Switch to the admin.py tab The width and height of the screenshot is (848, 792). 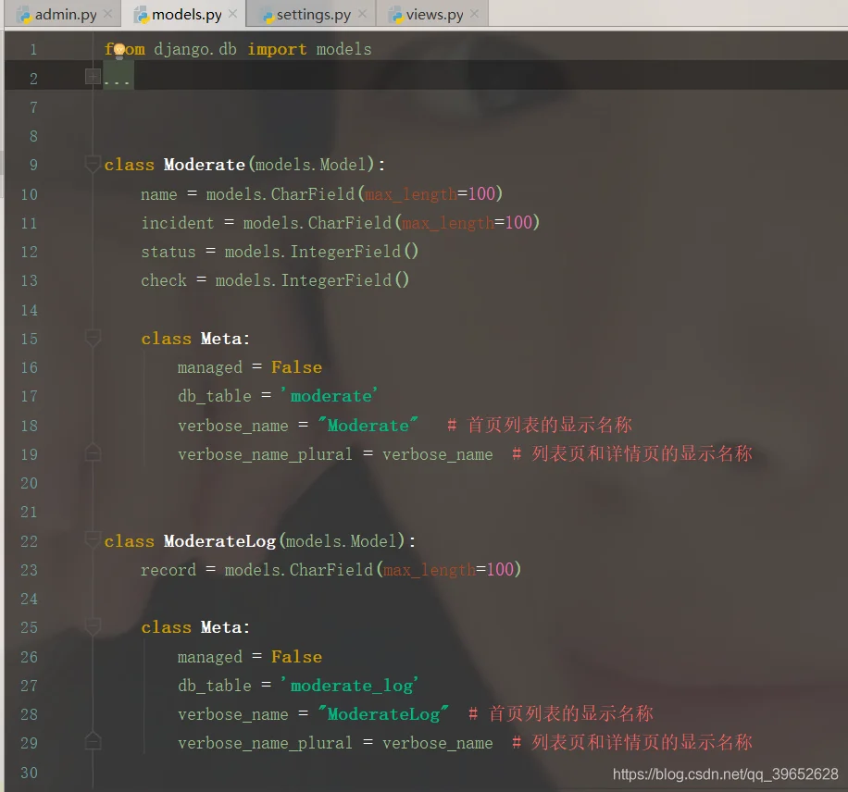[x=65, y=15]
